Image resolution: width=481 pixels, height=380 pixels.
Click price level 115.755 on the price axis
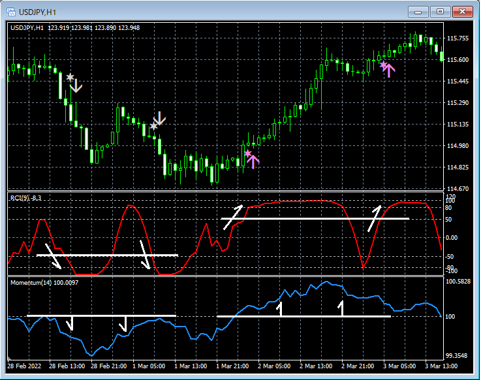(458, 38)
